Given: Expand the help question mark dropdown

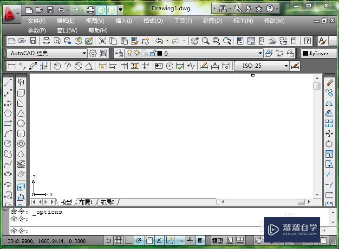Looking at the screenshot, I should (x=277, y=9).
